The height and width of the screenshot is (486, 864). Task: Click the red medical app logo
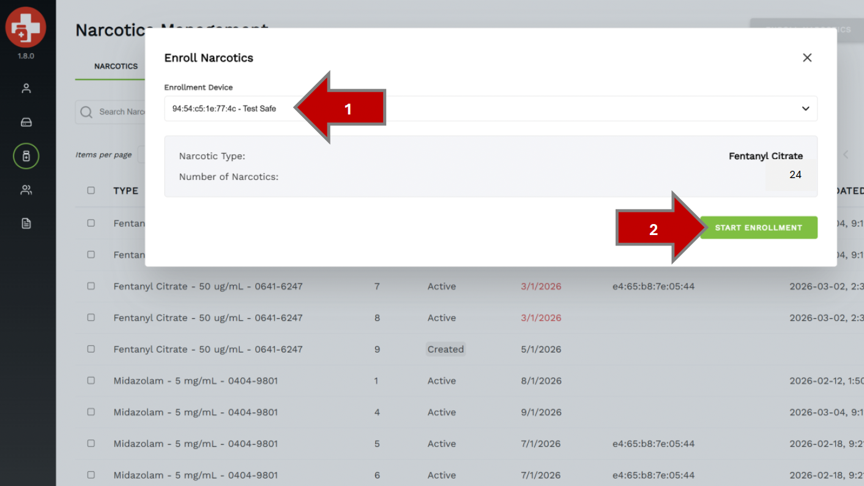(x=26, y=28)
